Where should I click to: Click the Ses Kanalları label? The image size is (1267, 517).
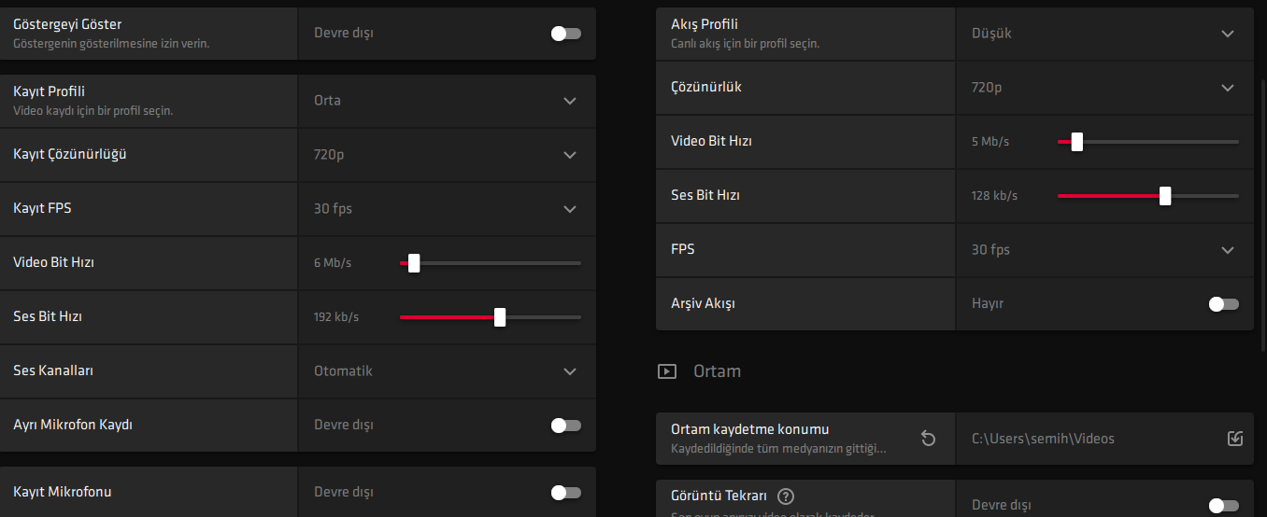[x=53, y=371]
